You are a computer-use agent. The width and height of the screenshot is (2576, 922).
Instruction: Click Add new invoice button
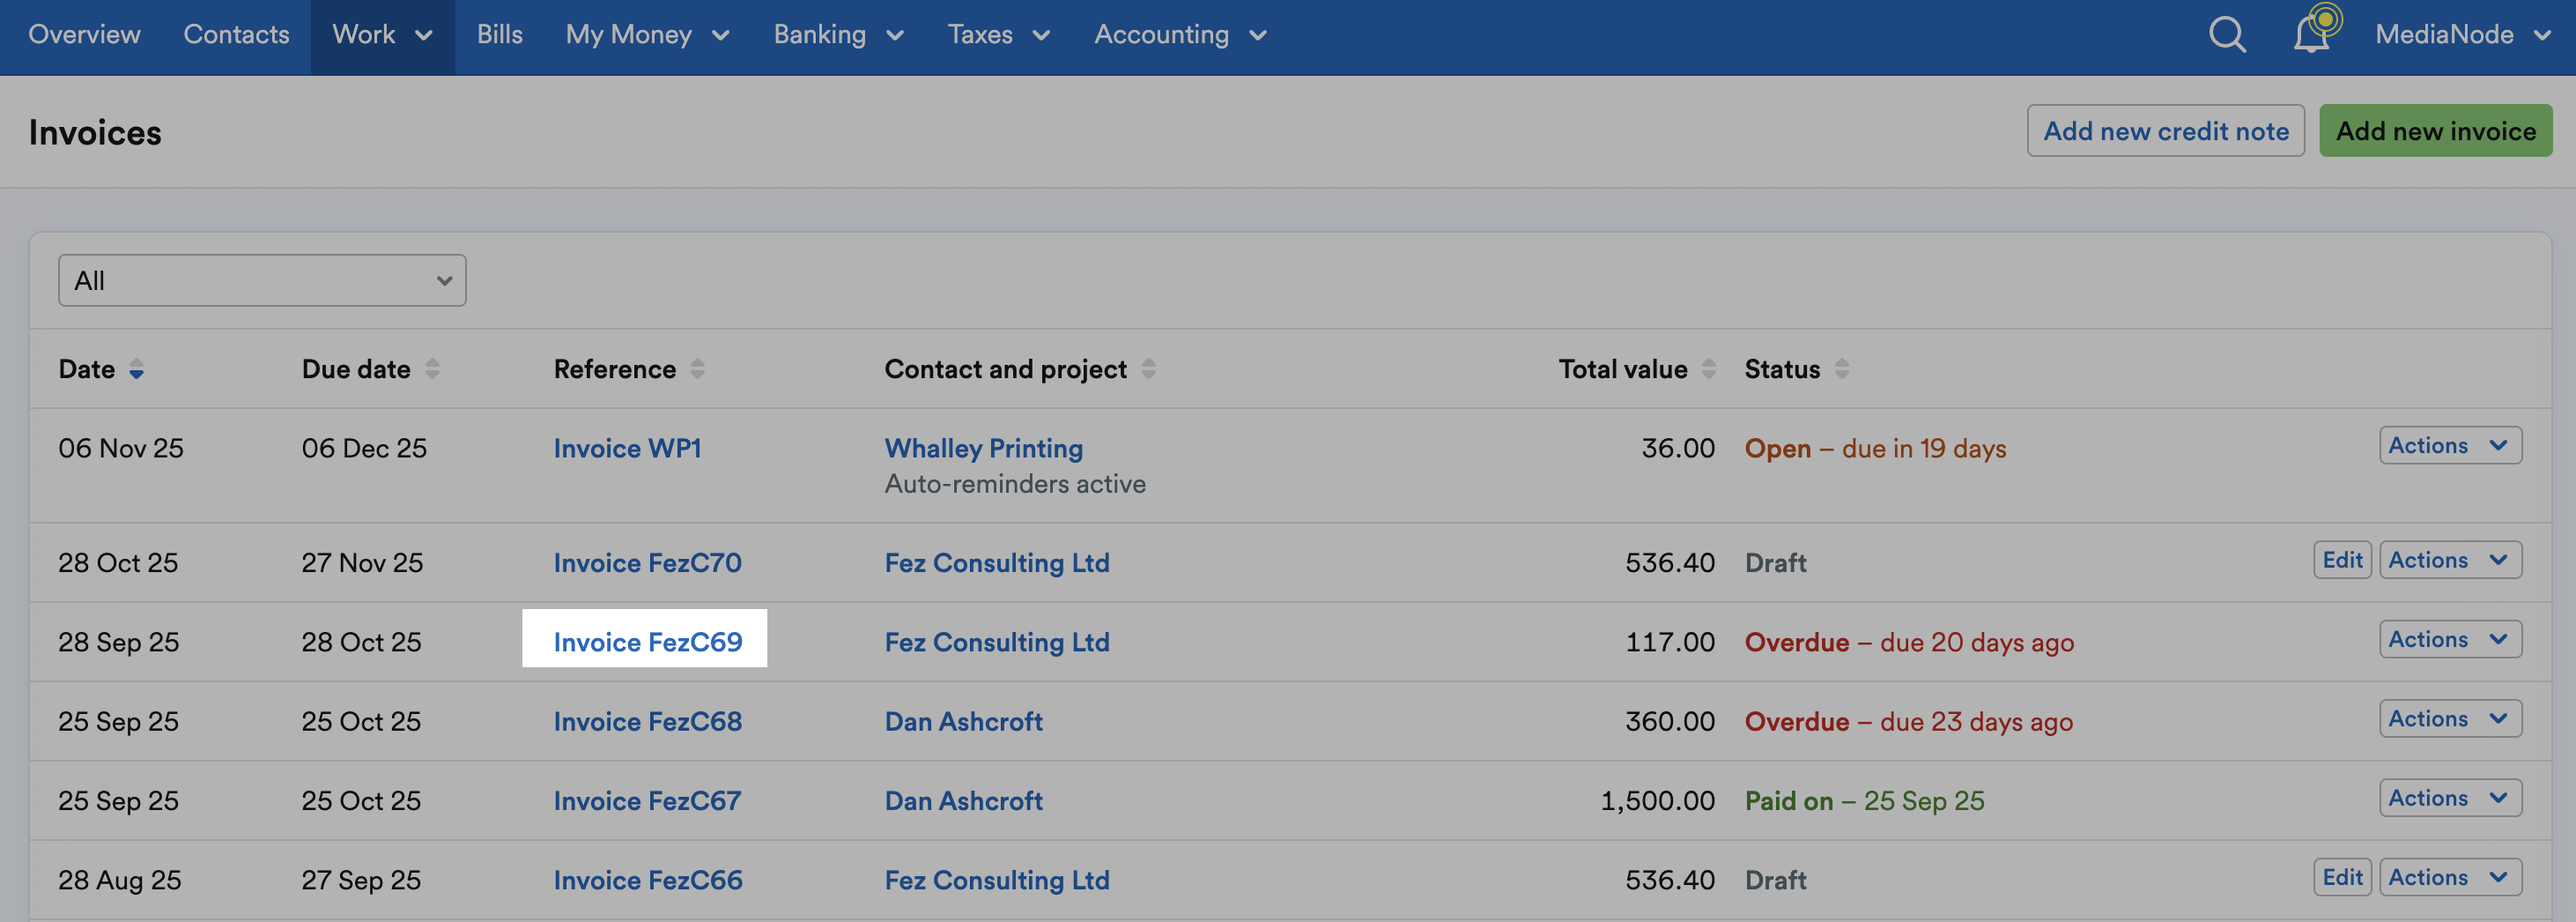coord(2435,131)
